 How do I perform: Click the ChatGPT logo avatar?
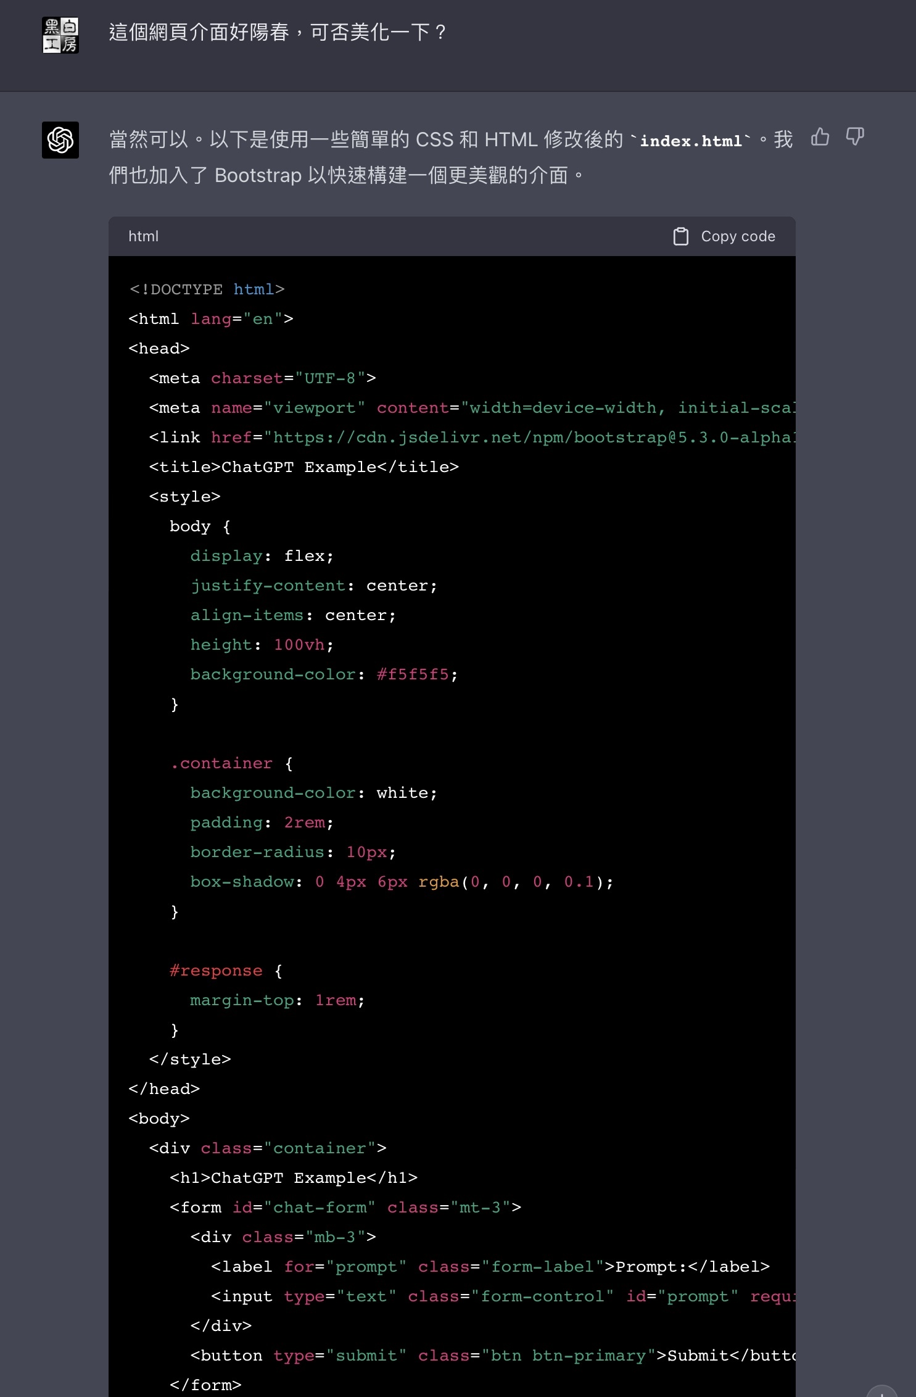coord(60,140)
